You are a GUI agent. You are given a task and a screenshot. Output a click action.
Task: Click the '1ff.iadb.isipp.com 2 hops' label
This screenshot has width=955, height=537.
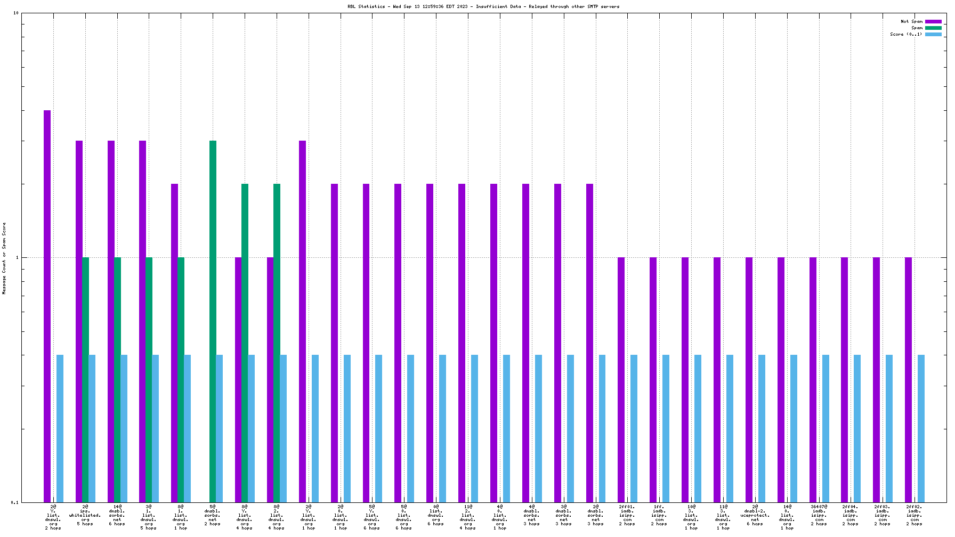click(x=659, y=515)
